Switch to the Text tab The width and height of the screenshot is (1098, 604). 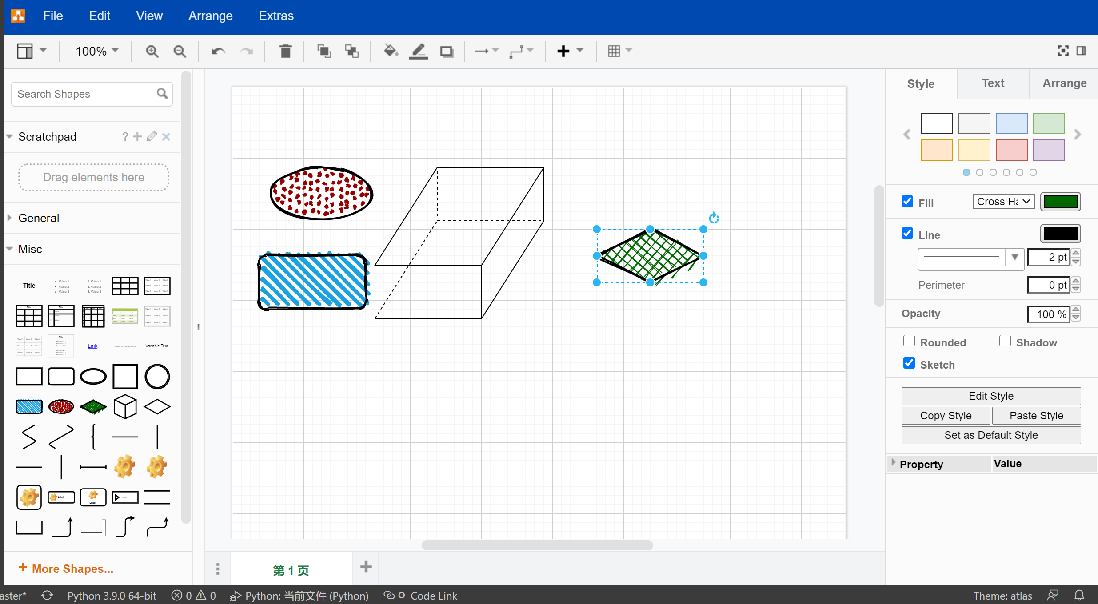(992, 83)
